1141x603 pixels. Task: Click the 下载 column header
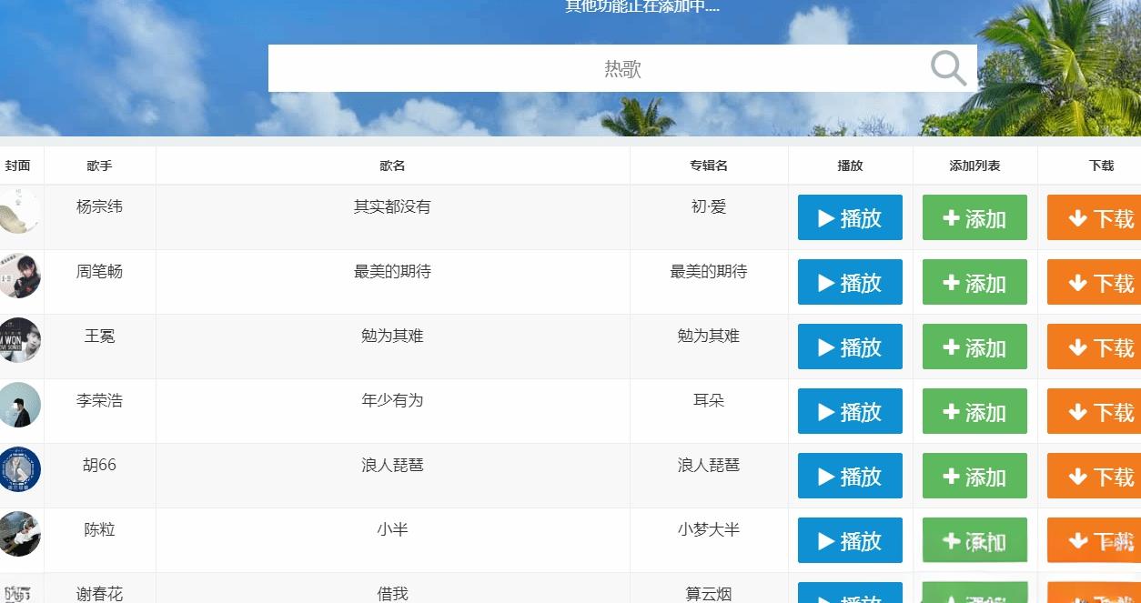point(1101,166)
